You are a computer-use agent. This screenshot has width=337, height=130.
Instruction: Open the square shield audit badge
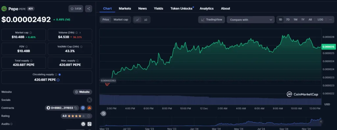pos(90,124)
